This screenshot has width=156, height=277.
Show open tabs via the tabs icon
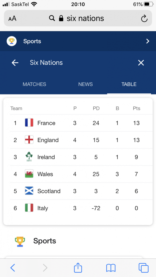[144, 268]
